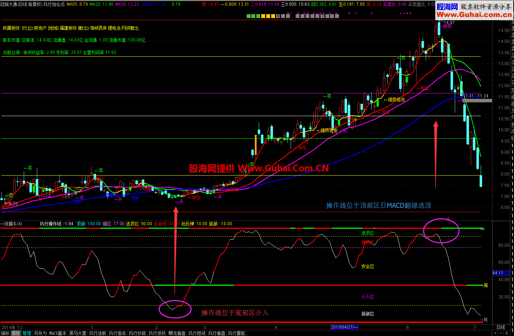Select the 黑马大营 template tab
Viewport: 514px width, 336px height.
(x=78, y=333)
